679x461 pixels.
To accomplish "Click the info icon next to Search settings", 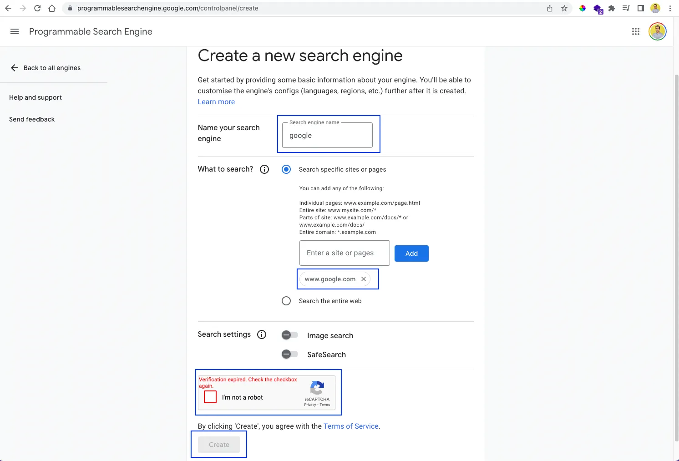I will 262,334.
